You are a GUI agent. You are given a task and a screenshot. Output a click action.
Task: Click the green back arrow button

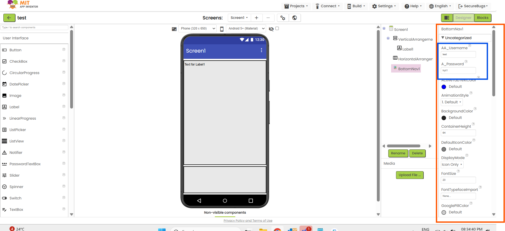click(x=9, y=18)
